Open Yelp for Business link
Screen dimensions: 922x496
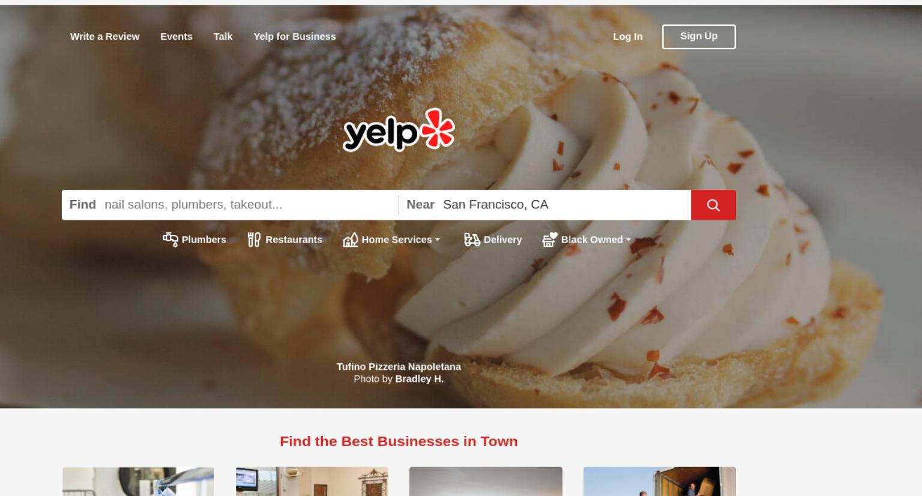[x=295, y=37]
